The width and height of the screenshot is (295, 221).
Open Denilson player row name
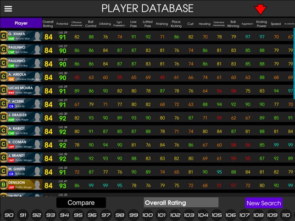(17, 182)
